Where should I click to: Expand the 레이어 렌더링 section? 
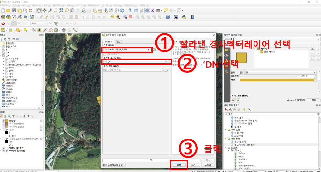point(233,96)
